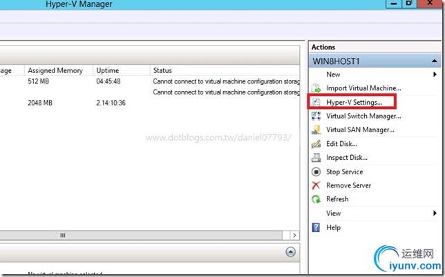Open the New menu item

[x=333, y=74]
